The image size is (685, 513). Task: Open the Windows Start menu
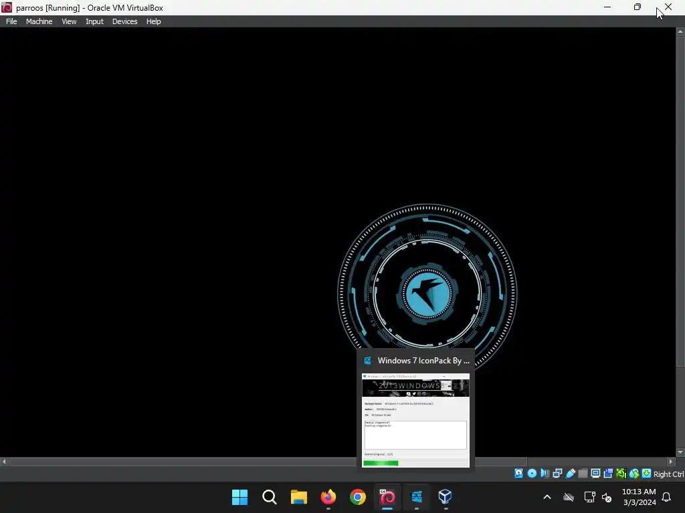pyautogui.click(x=239, y=497)
